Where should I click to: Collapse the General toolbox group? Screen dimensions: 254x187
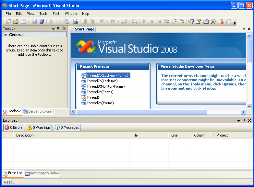pyautogui.click(x=6, y=34)
